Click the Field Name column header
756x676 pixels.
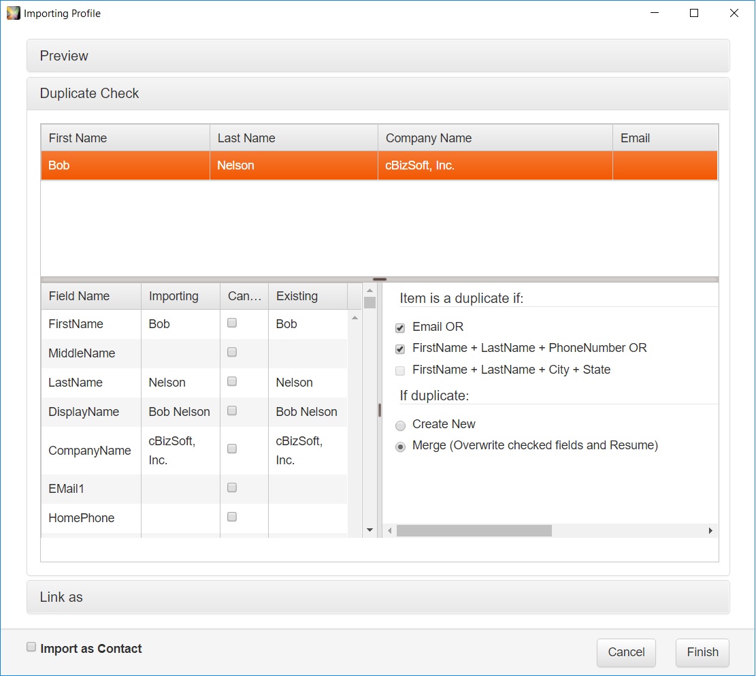(91, 296)
